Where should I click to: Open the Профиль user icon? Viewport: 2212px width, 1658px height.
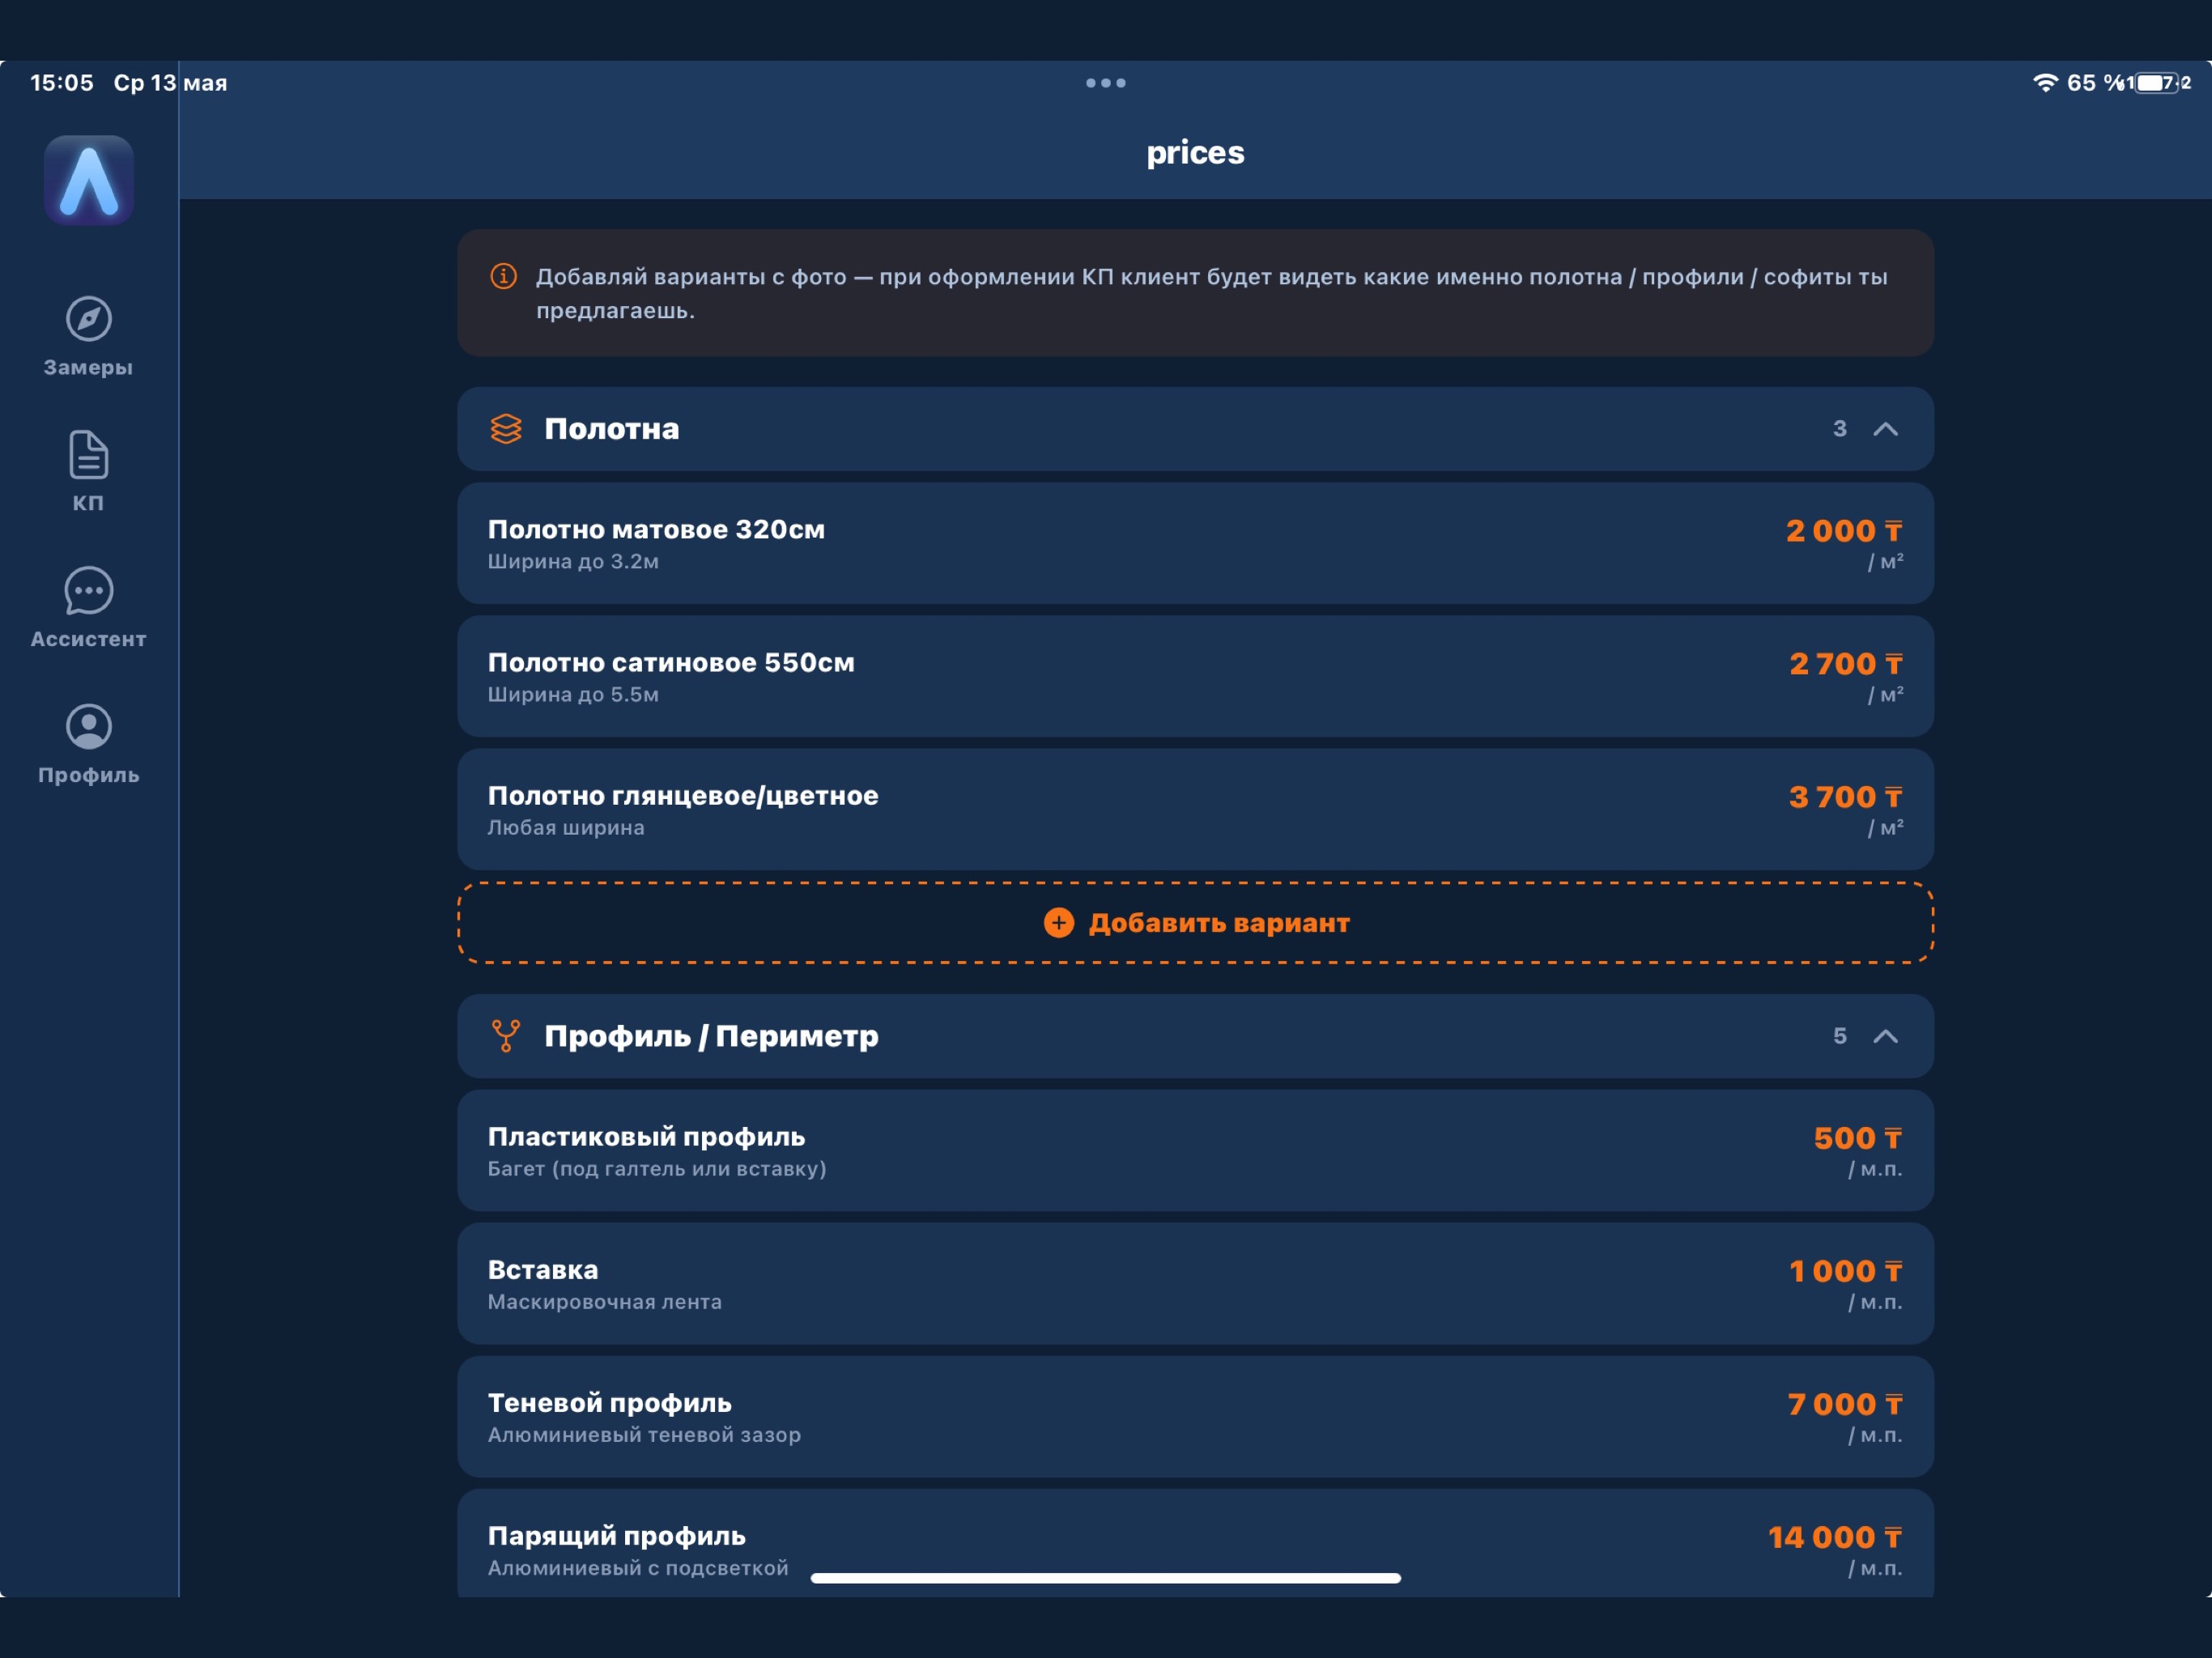coord(89,727)
